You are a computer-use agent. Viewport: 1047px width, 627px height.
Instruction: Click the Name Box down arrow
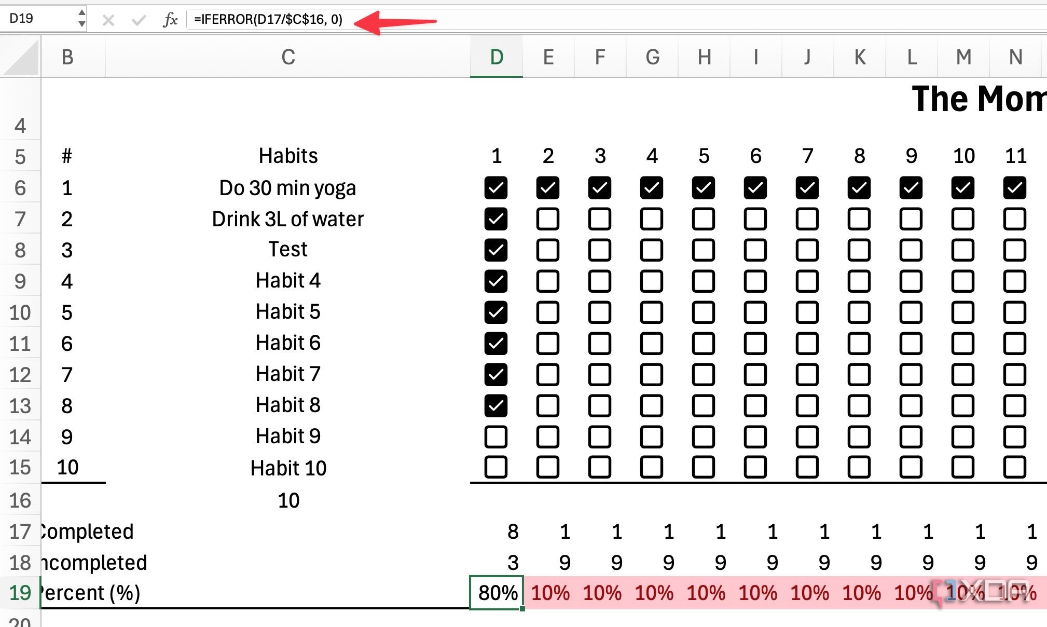pyautogui.click(x=82, y=24)
